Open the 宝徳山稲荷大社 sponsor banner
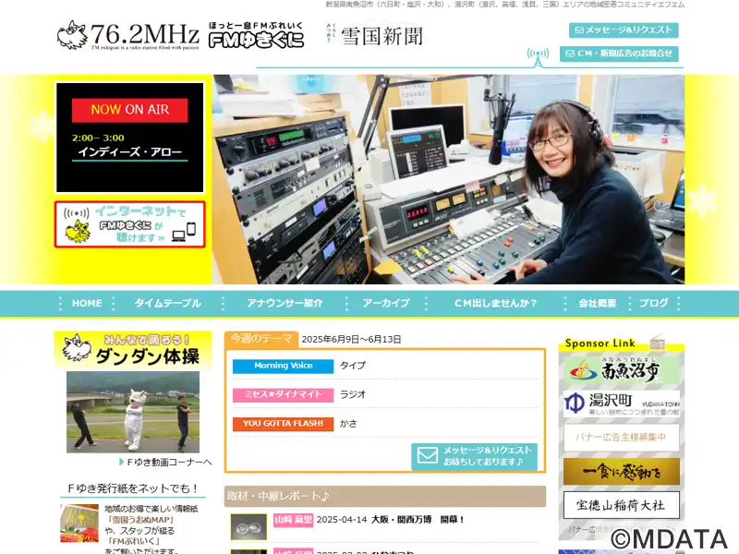The height and width of the screenshot is (554, 739). pyautogui.click(x=622, y=505)
